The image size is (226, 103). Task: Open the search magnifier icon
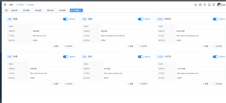195,5
